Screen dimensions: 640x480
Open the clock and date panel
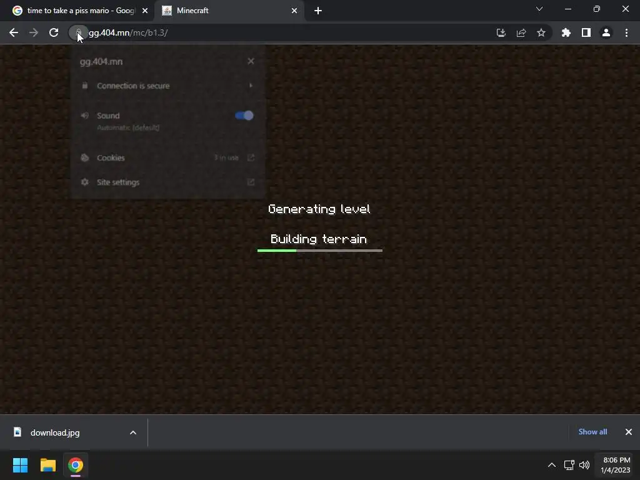pos(616,465)
